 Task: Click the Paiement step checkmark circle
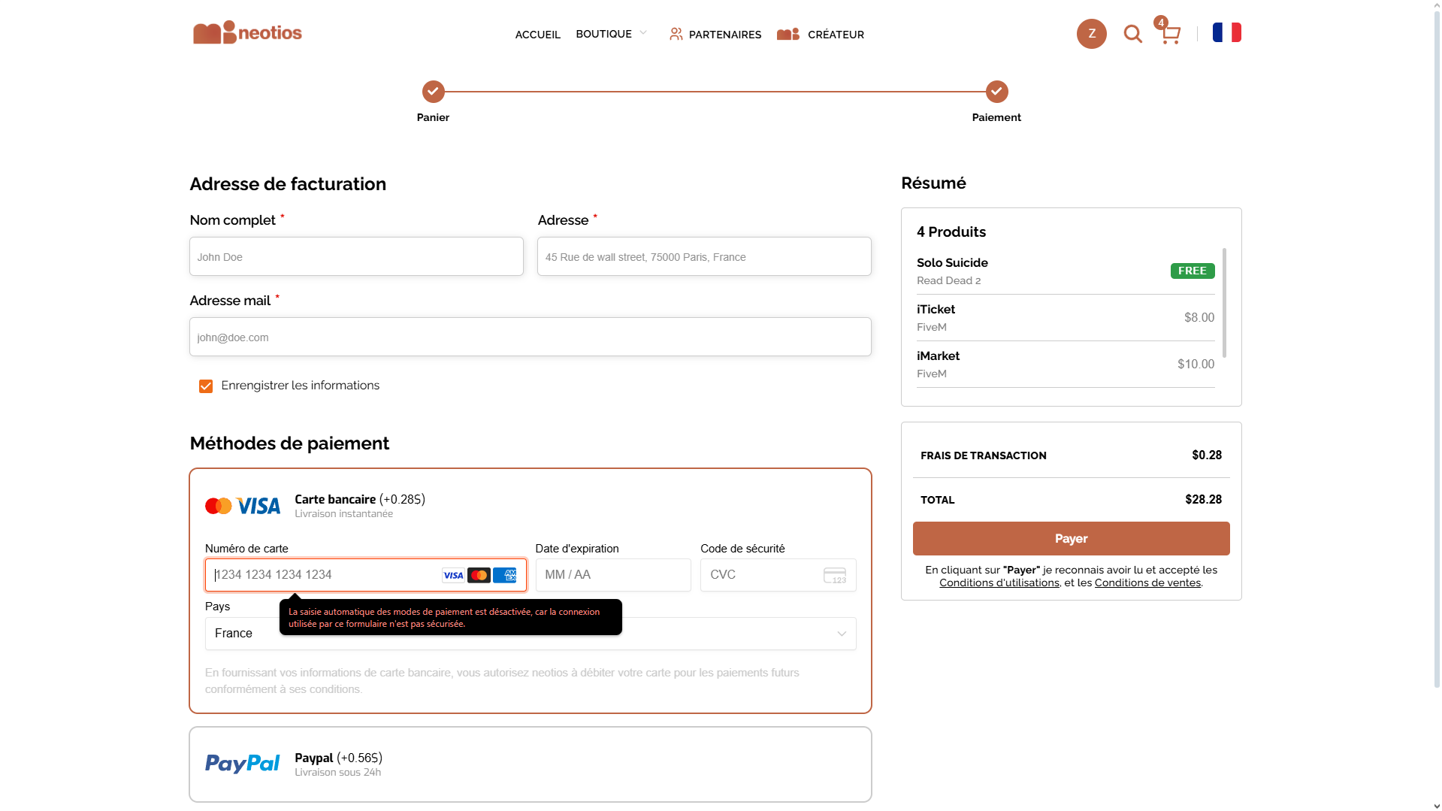point(996,92)
